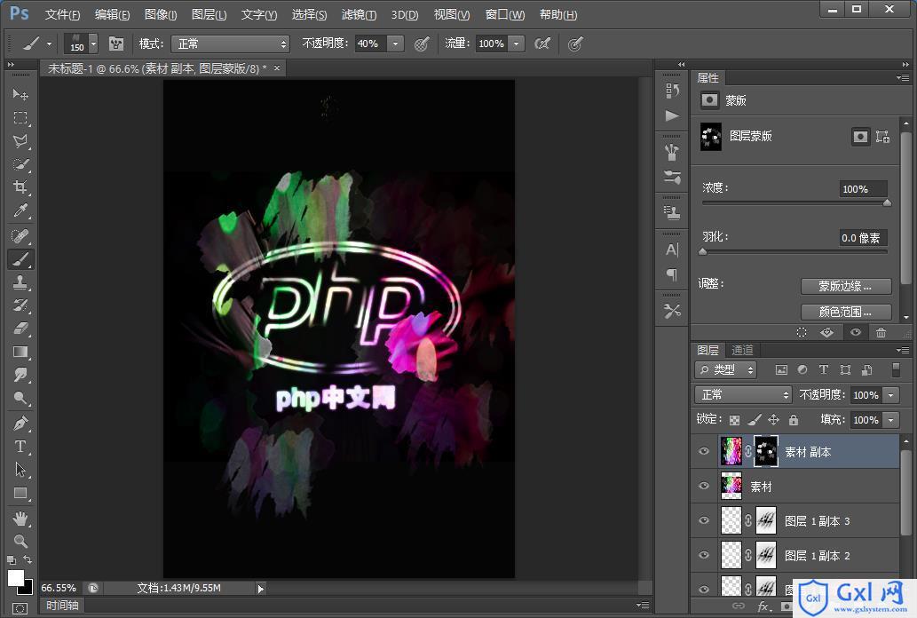Open tool preset picker arrow
This screenshot has width=917, height=618.
coord(49,44)
